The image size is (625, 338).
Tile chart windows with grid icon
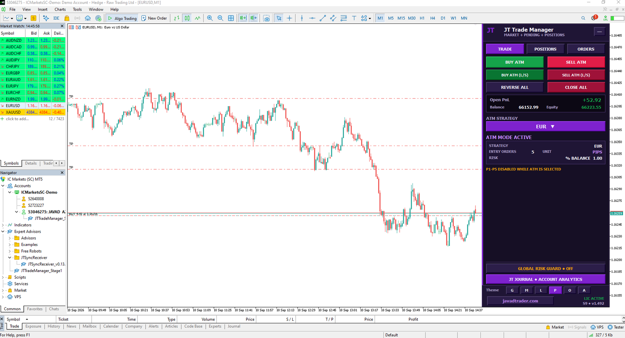coord(231,18)
